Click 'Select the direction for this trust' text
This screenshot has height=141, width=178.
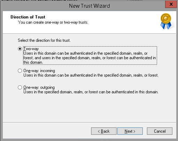[x=44, y=40]
